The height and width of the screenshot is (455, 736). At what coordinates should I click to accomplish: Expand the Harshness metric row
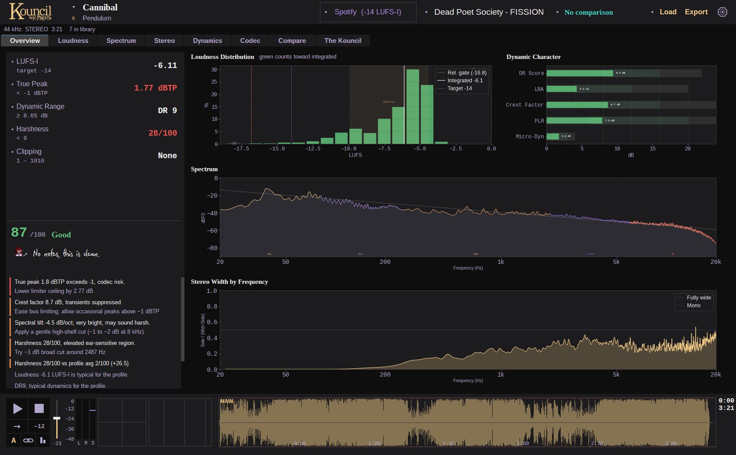click(x=94, y=133)
